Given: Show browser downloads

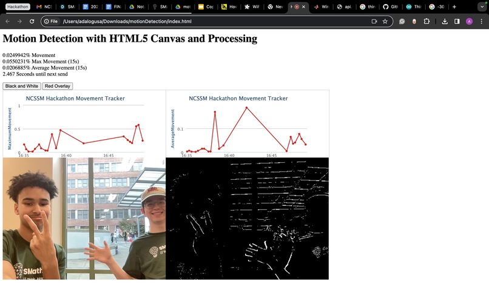Looking at the screenshot, I should 445,21.
